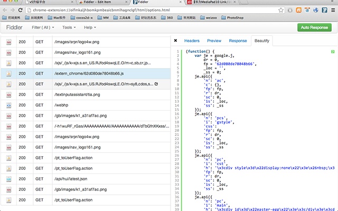
Task: Switch to the Preview tab
Action: click(x=214, y=41)
